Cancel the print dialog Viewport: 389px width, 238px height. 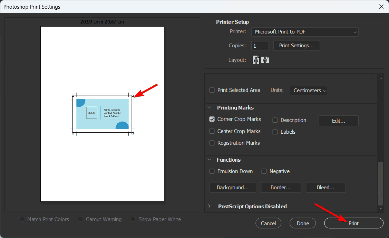pyautogui.click(x=269, y=223)
